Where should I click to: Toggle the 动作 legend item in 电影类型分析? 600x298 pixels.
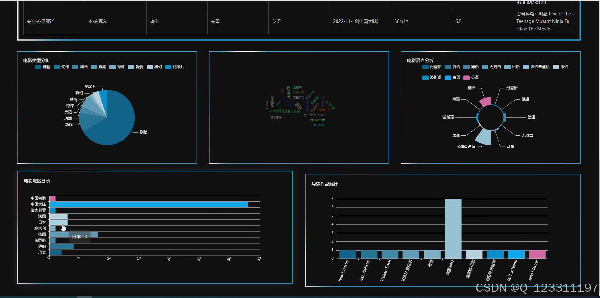(x=61, y=67)
